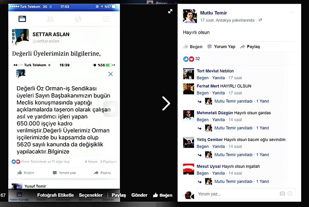
Task: Reply to Yetiş Cember's comment
Action: (218, 147)
